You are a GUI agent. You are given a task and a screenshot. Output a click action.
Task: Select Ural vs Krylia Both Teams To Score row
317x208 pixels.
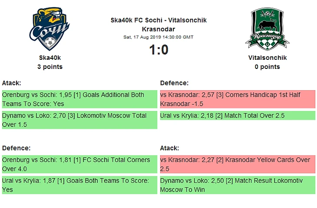pos(79,185)
